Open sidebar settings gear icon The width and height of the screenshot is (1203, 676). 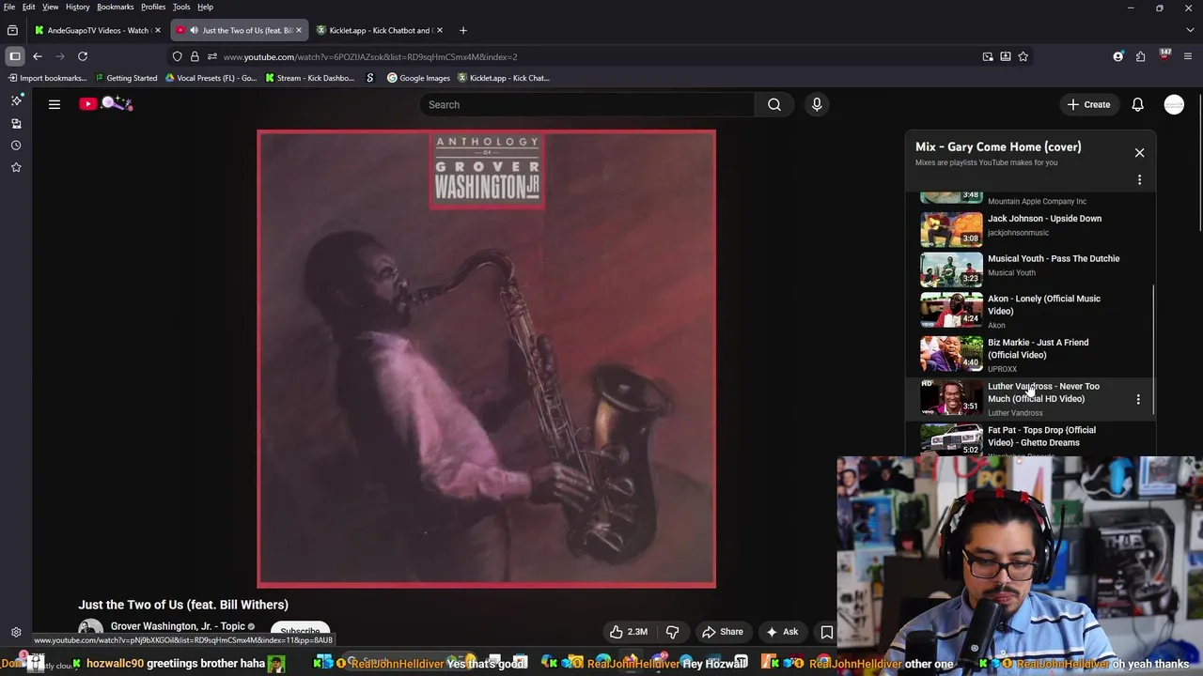click(x=16, y=632)
